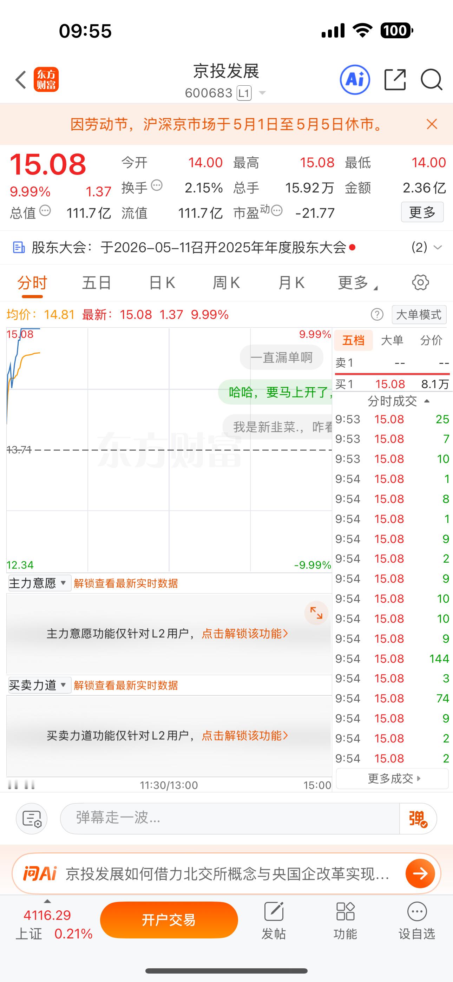Tap the 9:54 trade row with volume 144
The width and height of the screenshot is (453, 982).
coord(392,659)
